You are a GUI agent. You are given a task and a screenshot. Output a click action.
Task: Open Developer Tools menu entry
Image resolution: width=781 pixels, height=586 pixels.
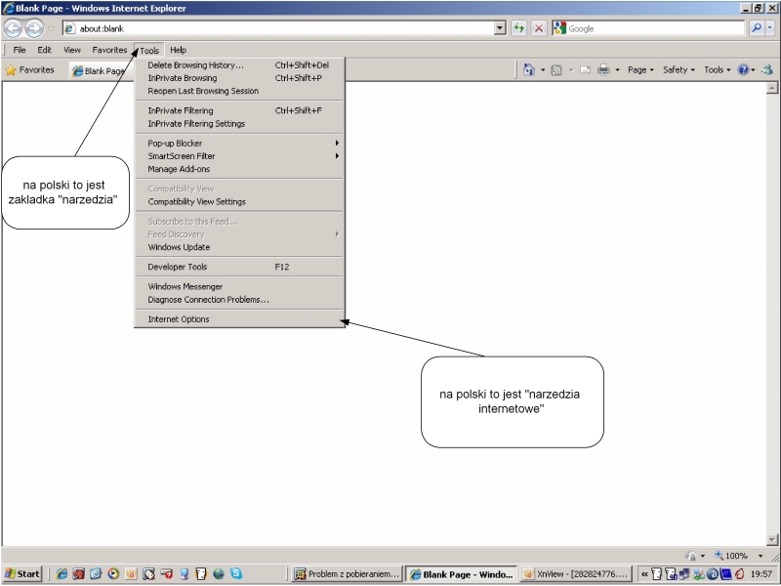[239, 267]
